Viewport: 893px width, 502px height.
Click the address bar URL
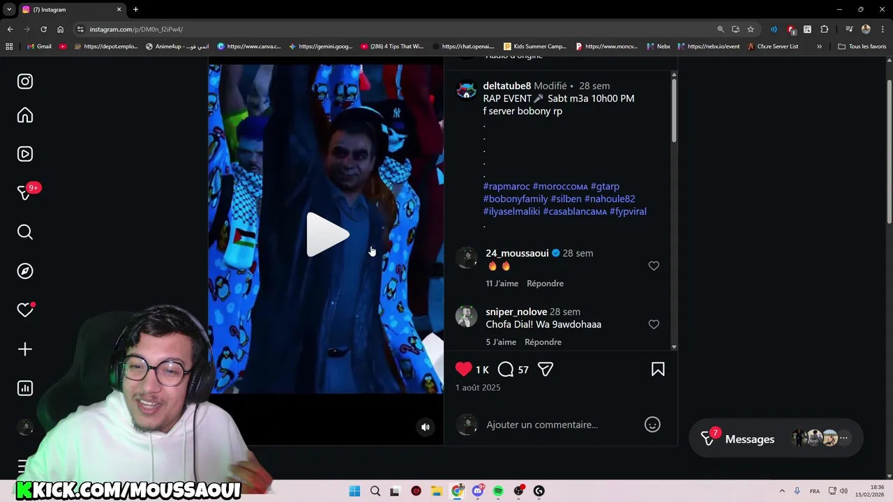click(136, 29)
